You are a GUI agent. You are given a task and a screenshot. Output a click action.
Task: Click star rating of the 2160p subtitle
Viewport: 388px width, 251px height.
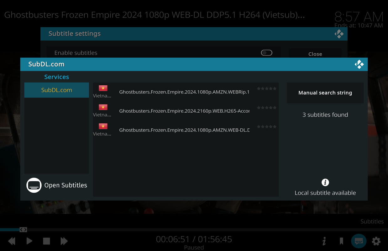(x=267, y=108)
